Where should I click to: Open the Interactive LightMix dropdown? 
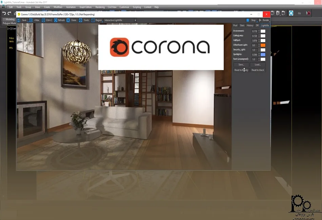pyautogui.click(x=135, y=20)
